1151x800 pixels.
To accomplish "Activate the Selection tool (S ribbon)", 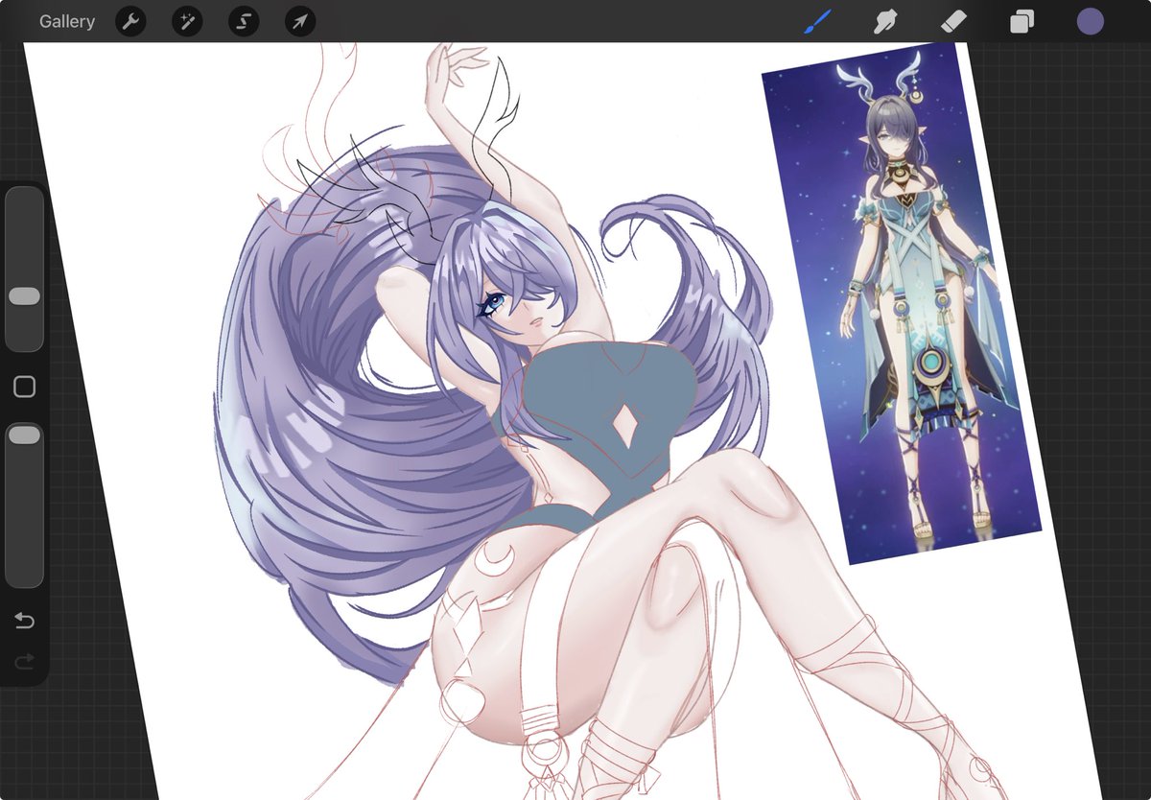I will [x=244, y=21].
